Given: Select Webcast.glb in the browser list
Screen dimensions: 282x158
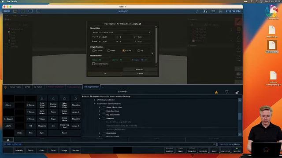Looking at the screenshot, I should [x=116, y=129].
